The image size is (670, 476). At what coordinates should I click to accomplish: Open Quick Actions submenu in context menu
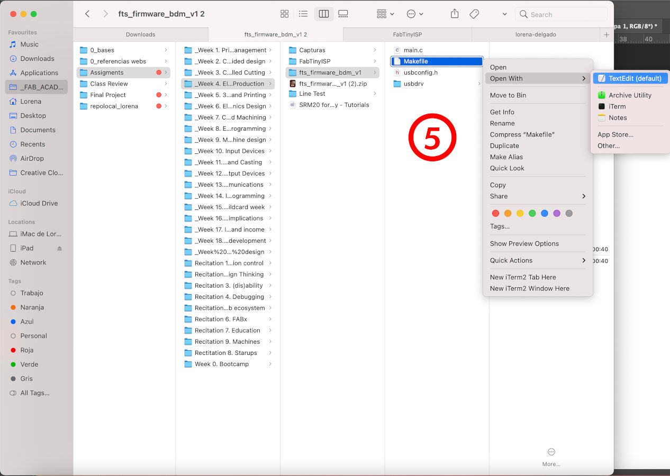538,260
